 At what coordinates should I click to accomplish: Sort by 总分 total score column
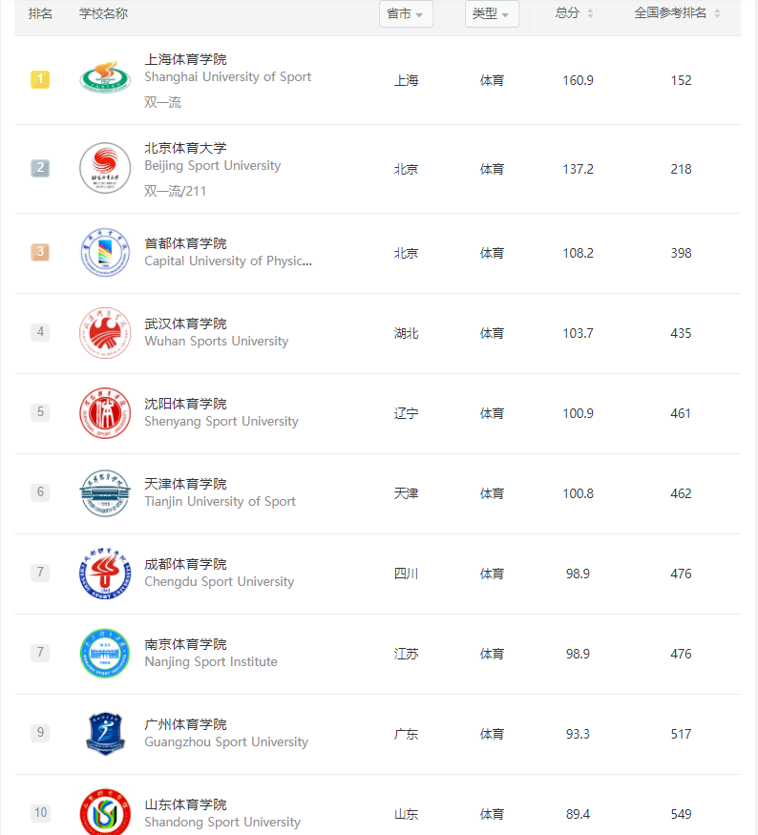click(x=575, y=13)
